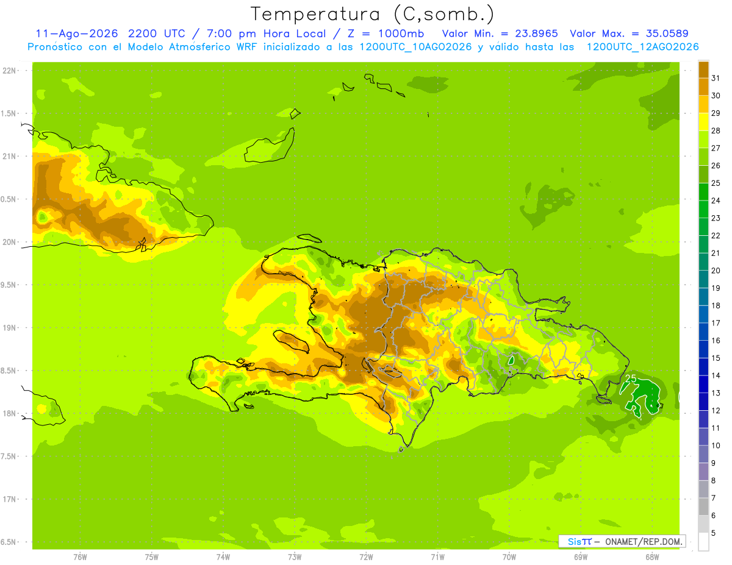The image size is (732, 565).
Task: Click the "22N" latitude label
Action: click(9, 71)
